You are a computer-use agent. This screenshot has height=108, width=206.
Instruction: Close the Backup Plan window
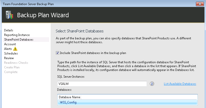[x=199, y=4]
